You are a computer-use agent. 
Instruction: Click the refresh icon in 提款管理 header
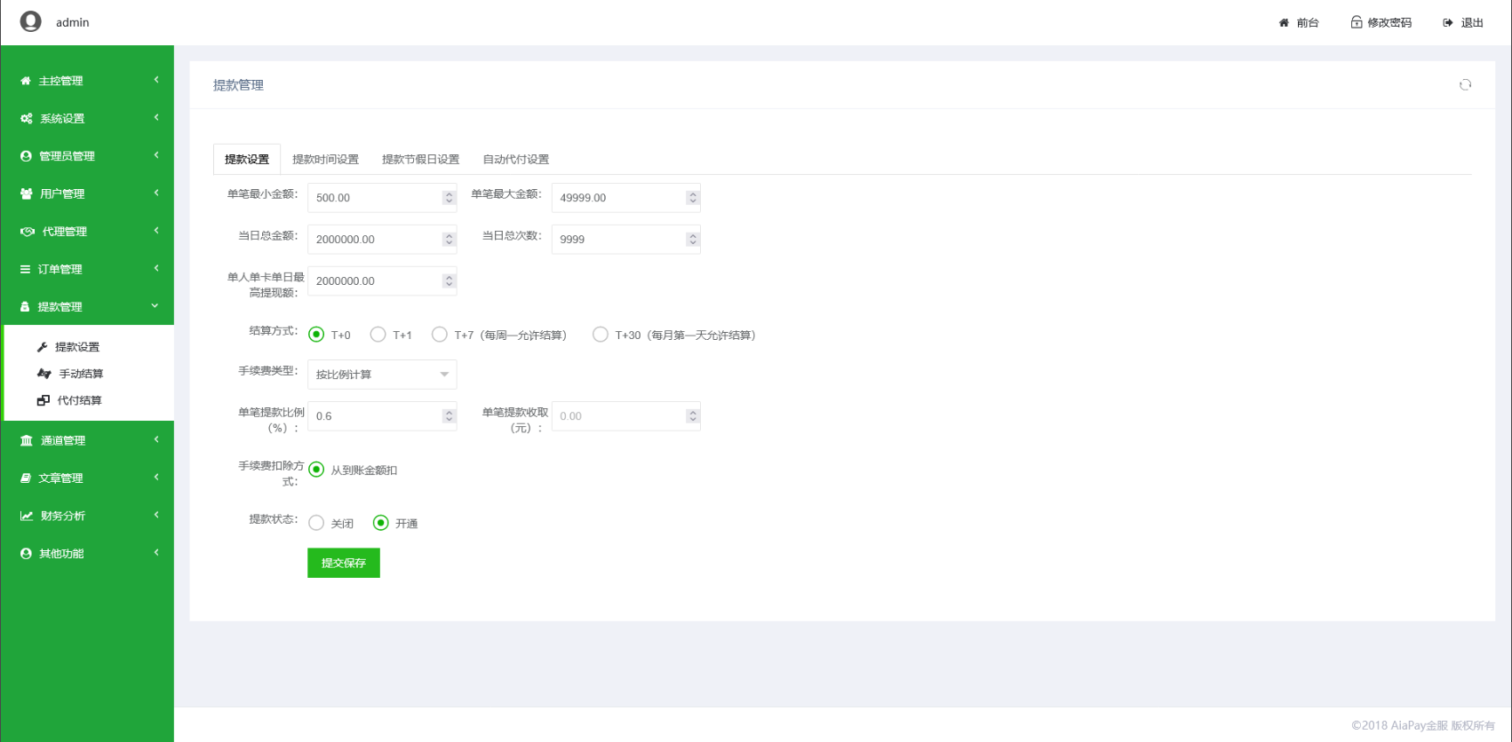pos(1465,85)
